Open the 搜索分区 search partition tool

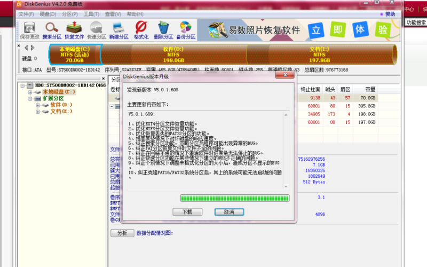(52, 30)
